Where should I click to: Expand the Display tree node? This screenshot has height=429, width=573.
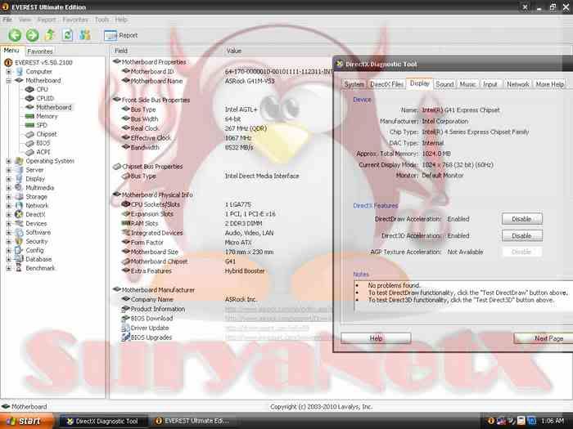[x=8, y=179]
